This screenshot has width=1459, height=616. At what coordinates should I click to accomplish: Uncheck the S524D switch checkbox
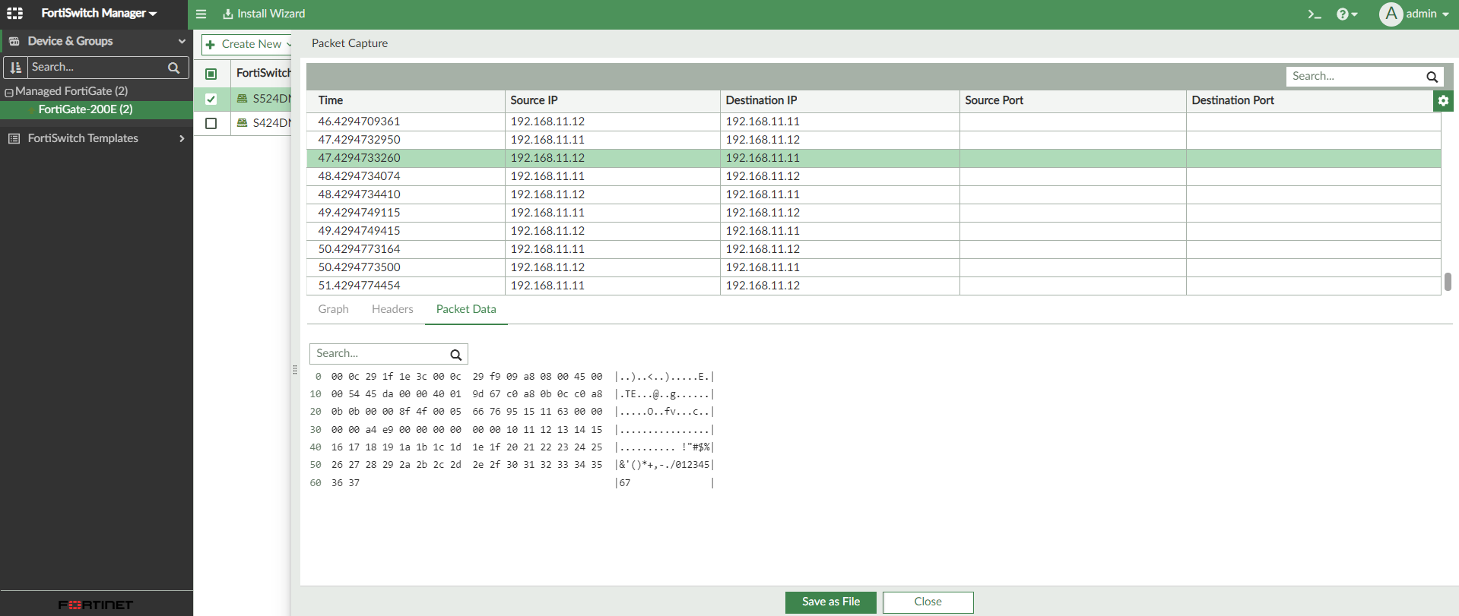point(211,99)
